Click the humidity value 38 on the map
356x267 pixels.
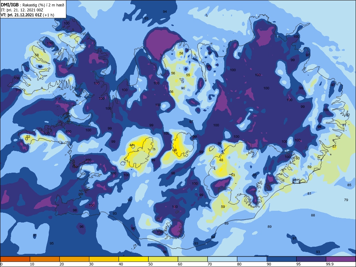point(175,150)
